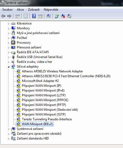Screen dimensions: 123x148
Task: Select Microsoft 6to4 Adapter #2
Action: tap(40, 81)
